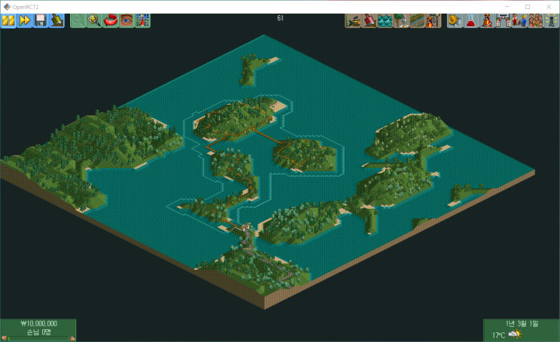Image resolution: width=560 pixels, height=342 pixels.
Task: Rotate the view with the red arrow
Action: click(110, 20)
